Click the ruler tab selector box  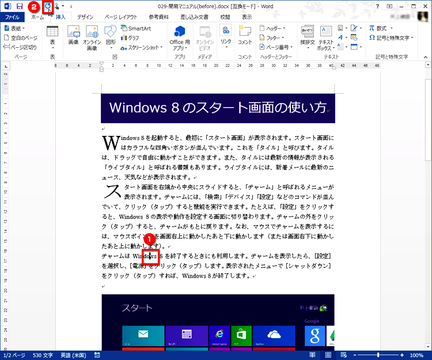6,66
